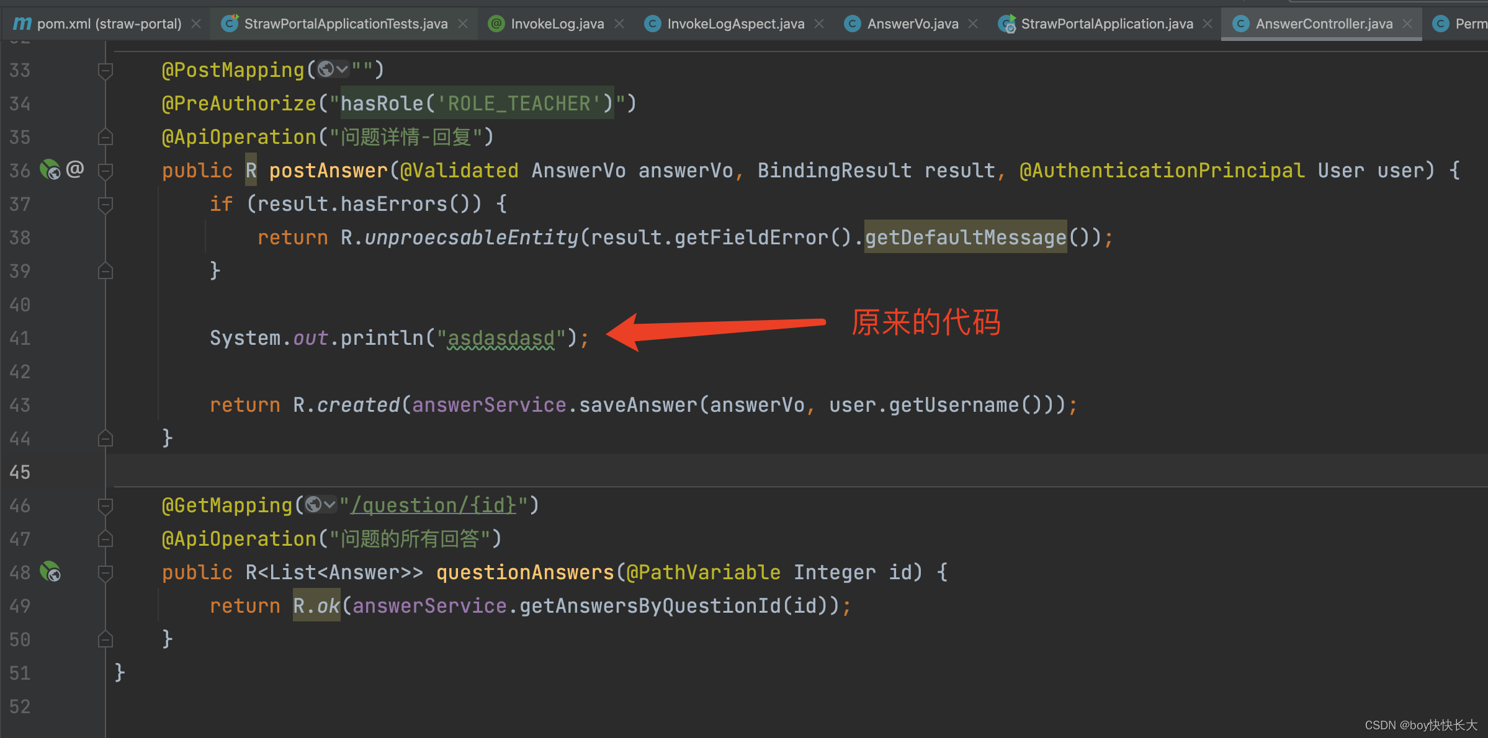This screenshot has width=1488, height=738.
Task: Click R.created call on line 43
Action: tap(346, 405)
